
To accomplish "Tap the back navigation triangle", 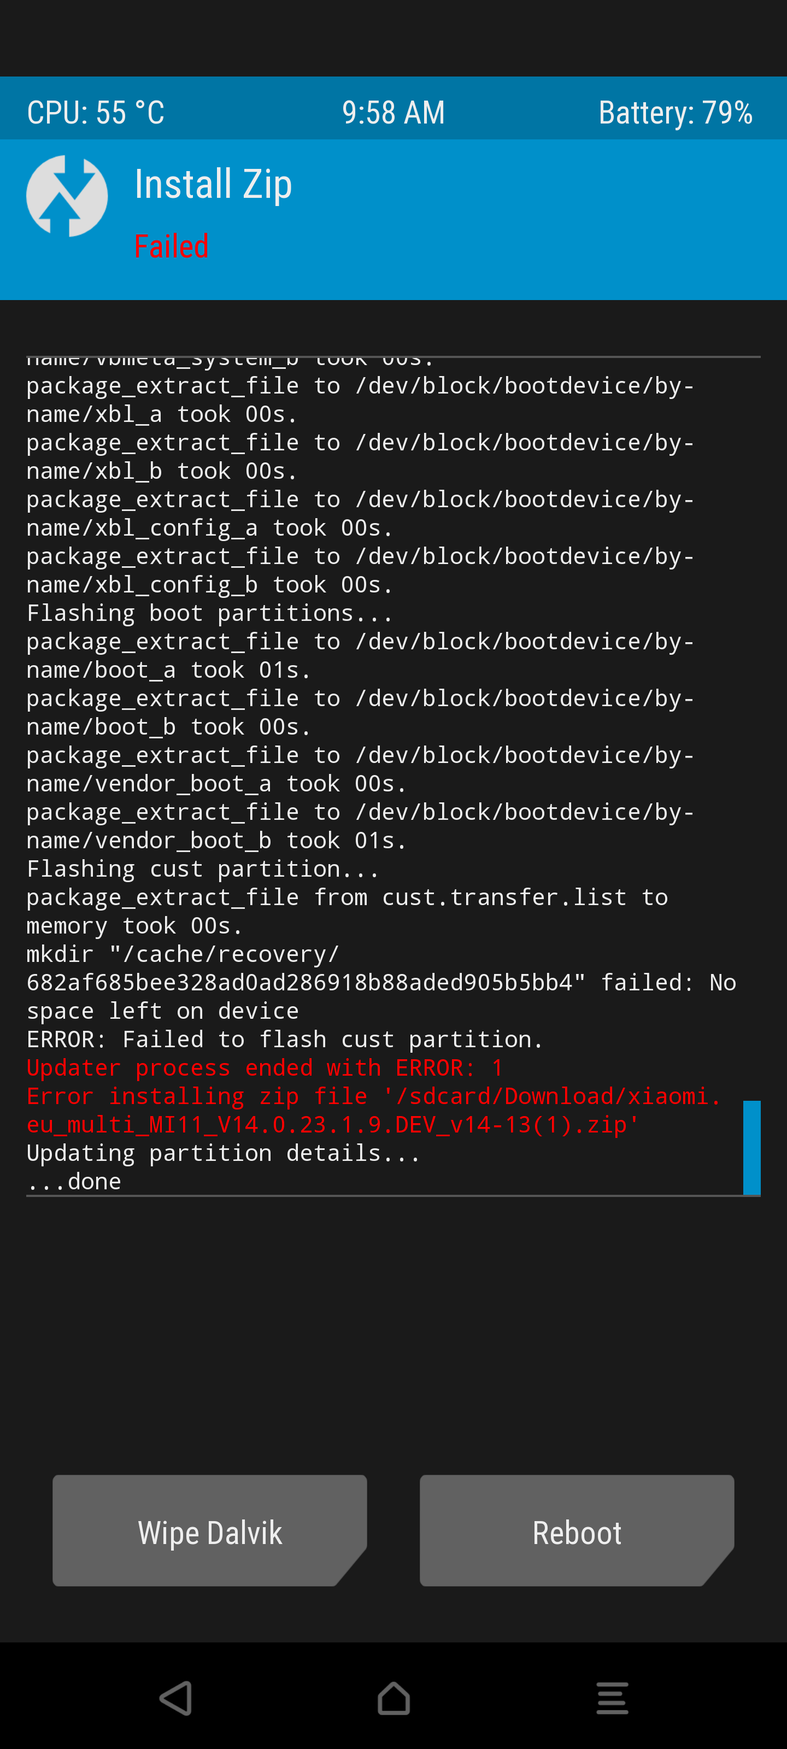I will (x=176, y=1699).
